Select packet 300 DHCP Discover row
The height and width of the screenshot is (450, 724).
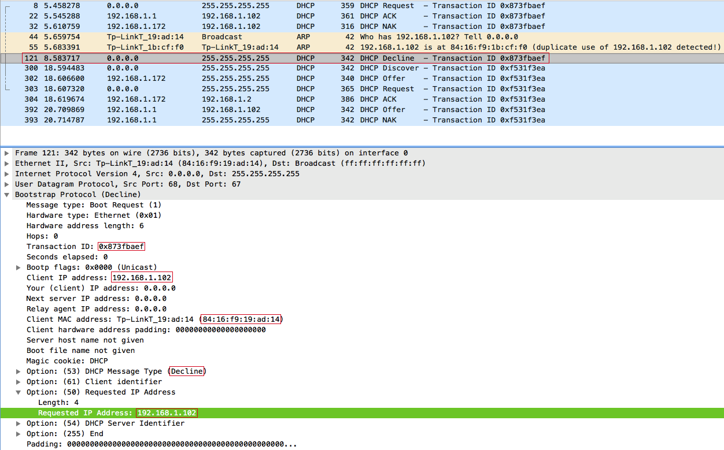click(x=362, y=68)
